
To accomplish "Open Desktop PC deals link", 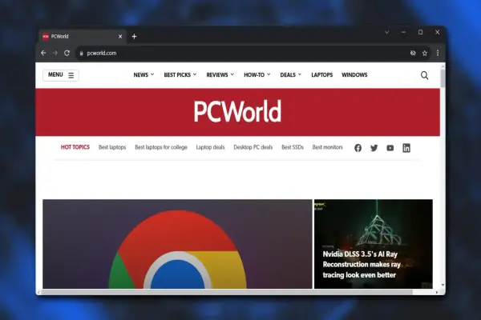I will [x=253, y=147].
